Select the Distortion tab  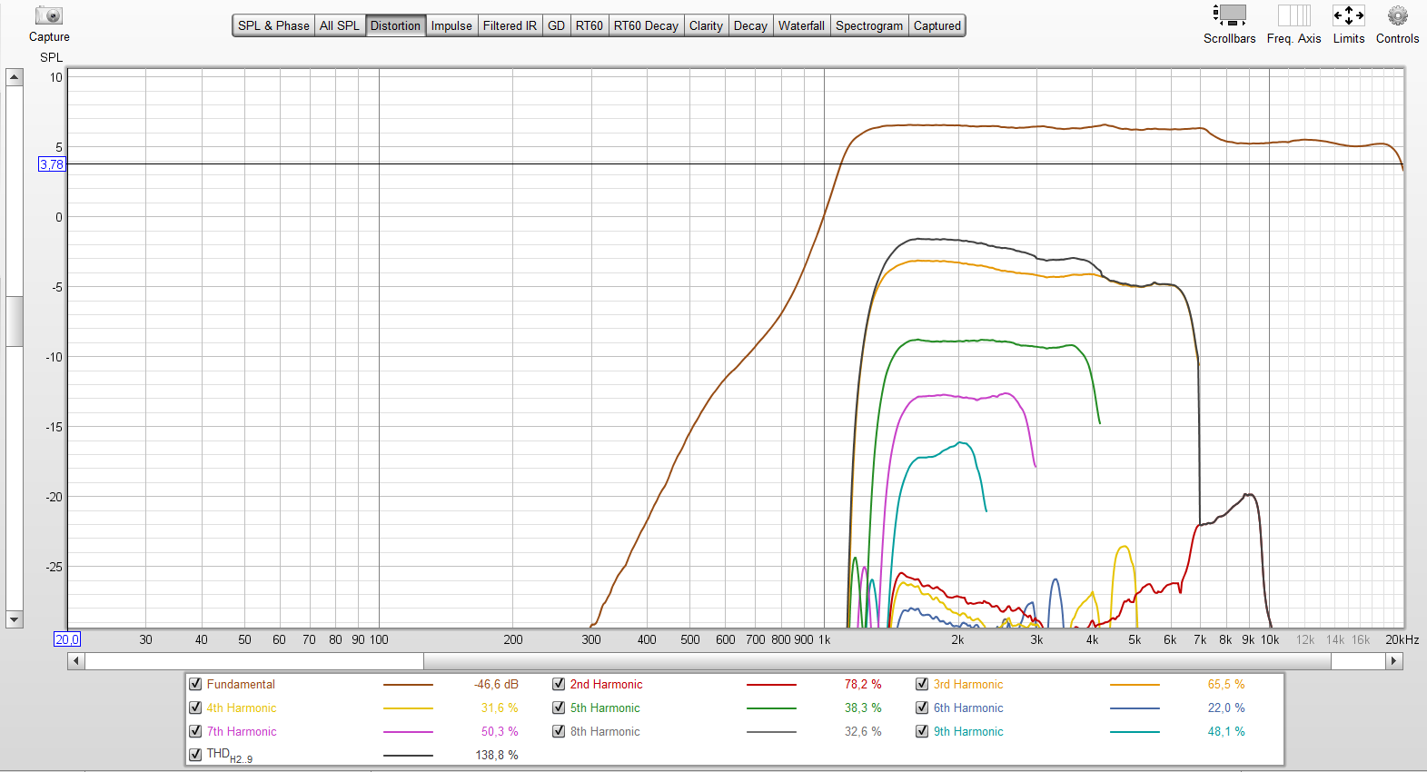pos(395,25)
